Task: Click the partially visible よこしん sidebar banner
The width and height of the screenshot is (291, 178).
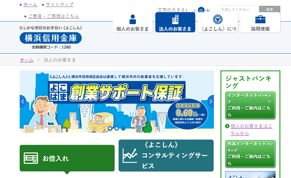Action: pyautogui.click(x=250, y=175)
